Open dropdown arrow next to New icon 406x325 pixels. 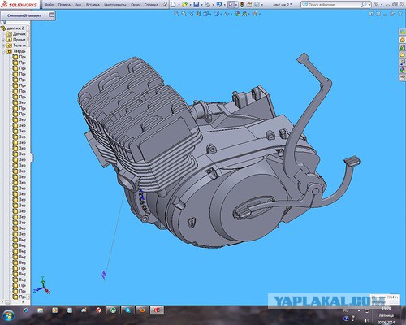179,5
